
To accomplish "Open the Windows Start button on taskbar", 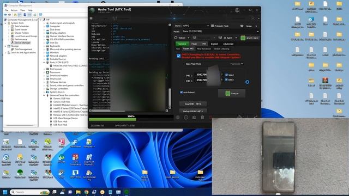I will [x=5, y=192].
